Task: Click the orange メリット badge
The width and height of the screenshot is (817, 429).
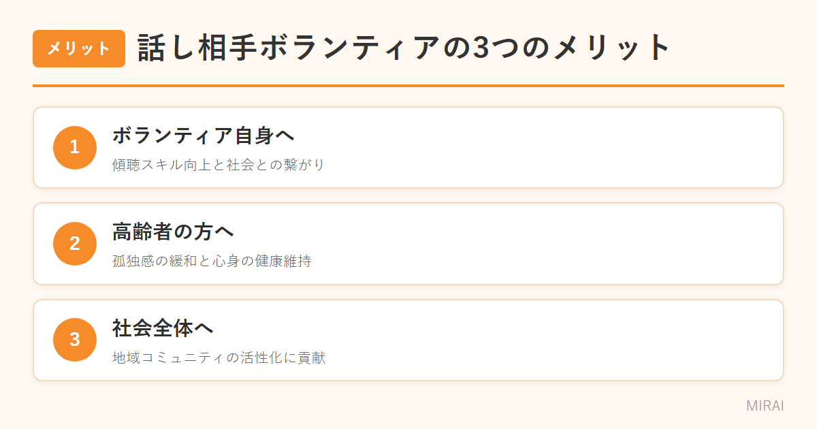Action: tap(79, 48)
